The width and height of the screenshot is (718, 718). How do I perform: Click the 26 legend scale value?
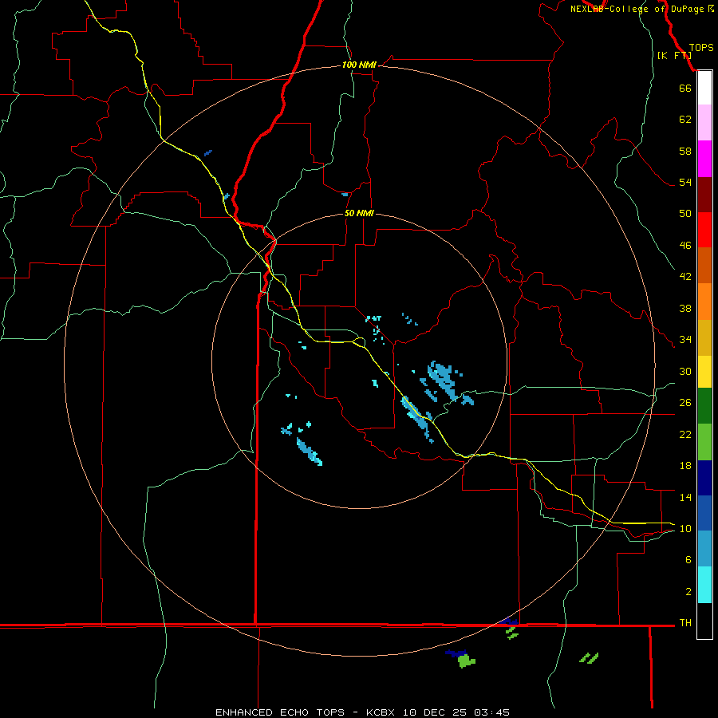click(685, 403)
